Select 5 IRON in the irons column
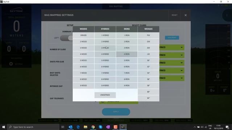232x130 pixels. tap(127, 60)
